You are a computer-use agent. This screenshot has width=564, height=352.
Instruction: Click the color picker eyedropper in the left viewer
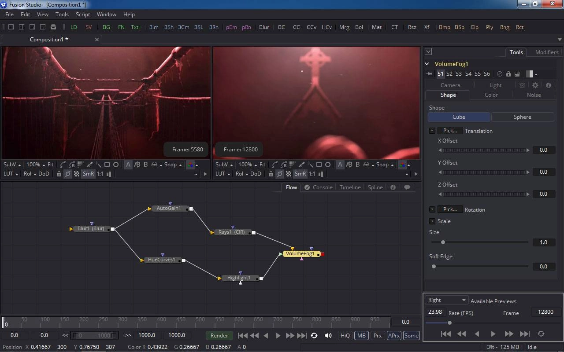[x=89, y=165]
